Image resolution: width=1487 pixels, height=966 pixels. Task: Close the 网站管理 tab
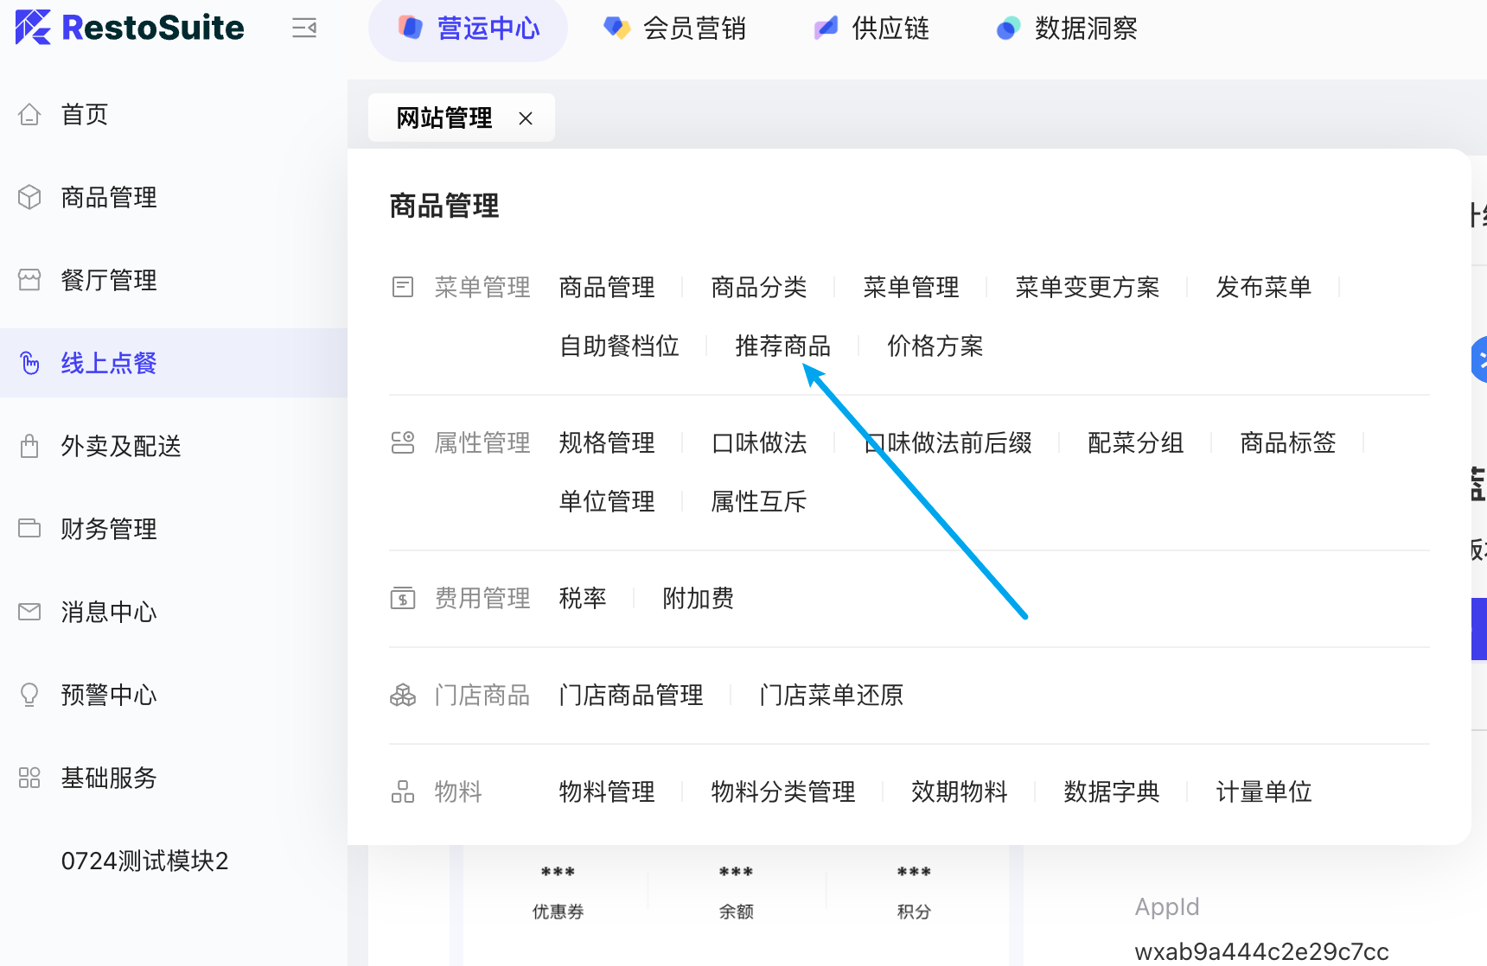[526, 118]
